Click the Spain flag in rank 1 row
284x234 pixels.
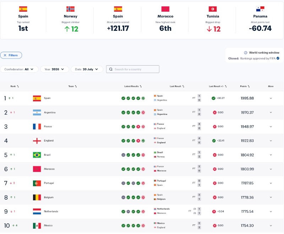point(37,98)
